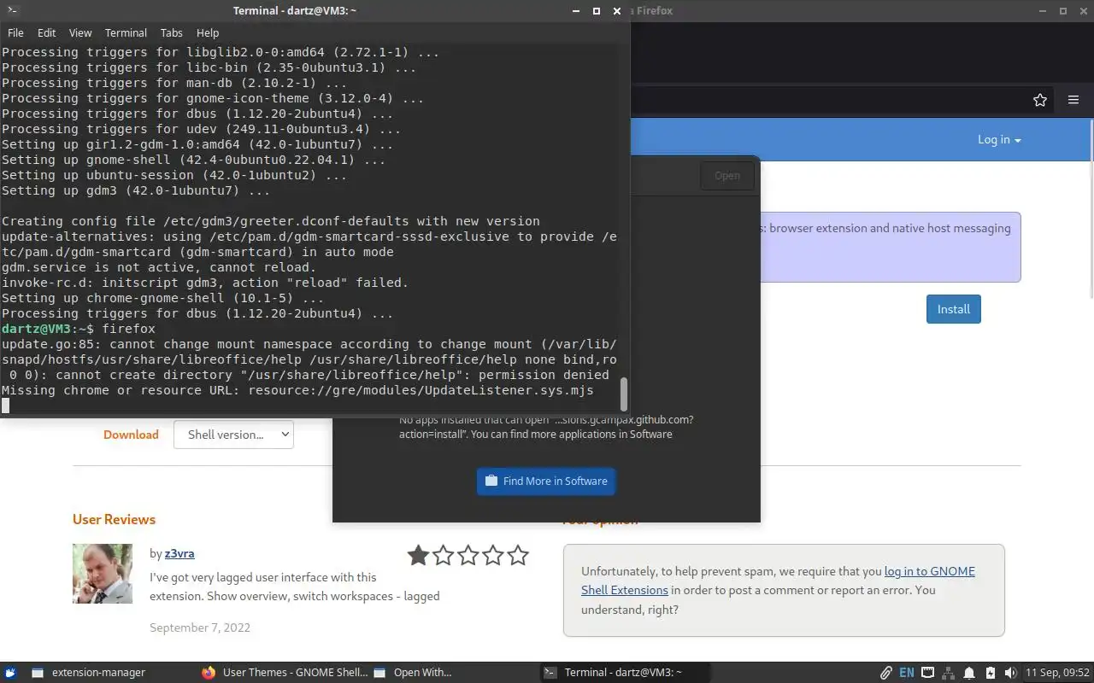Click the fifth empty rating star
Viewport: 1094px width, 683px height.
pos(518,556)
